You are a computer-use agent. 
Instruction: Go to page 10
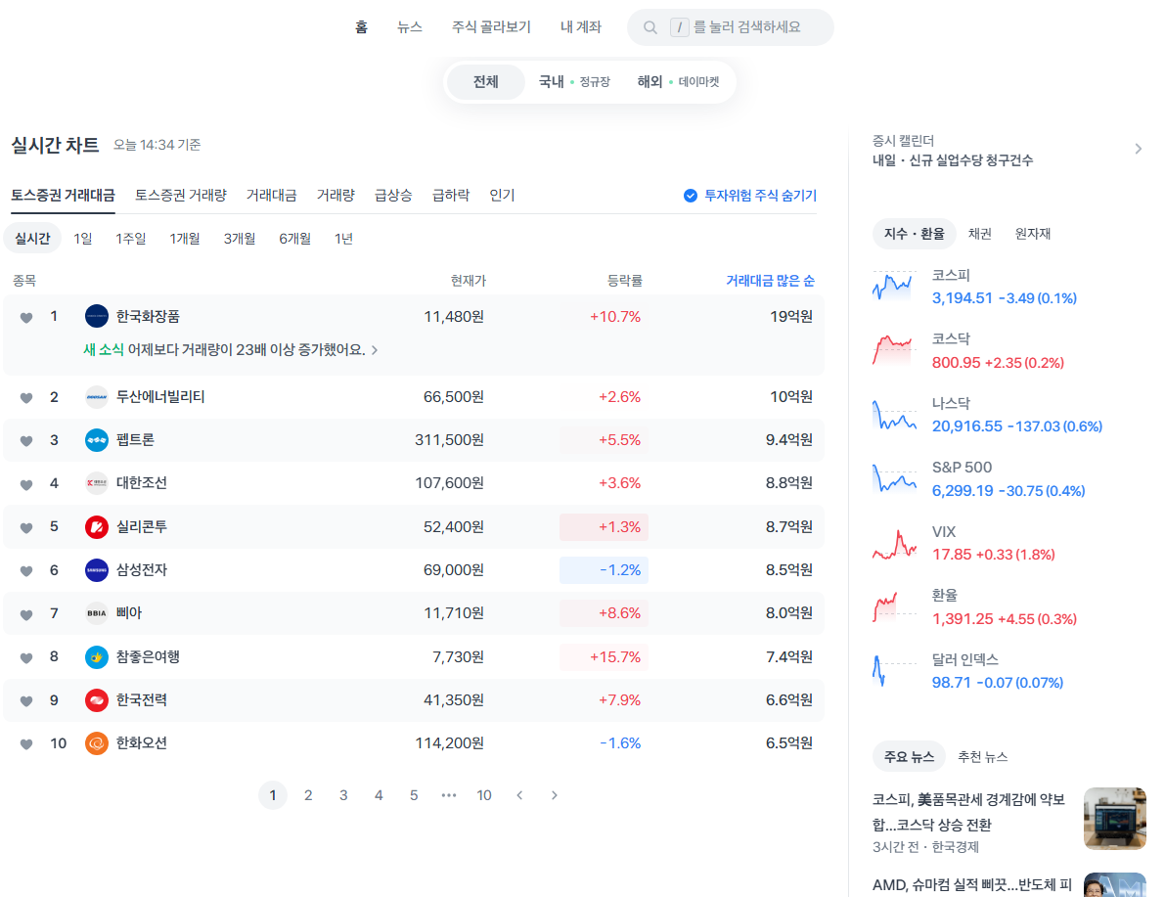click(x=483, y=795)
